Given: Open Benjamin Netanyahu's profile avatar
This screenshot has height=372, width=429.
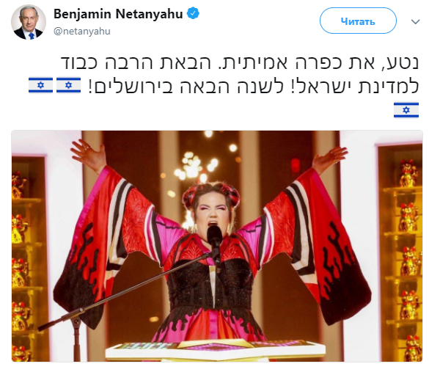Looking at the screenshot, I should click(29, 22).
